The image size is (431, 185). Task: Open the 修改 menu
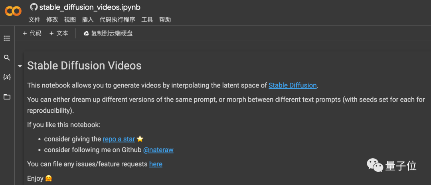pos(52,20)
